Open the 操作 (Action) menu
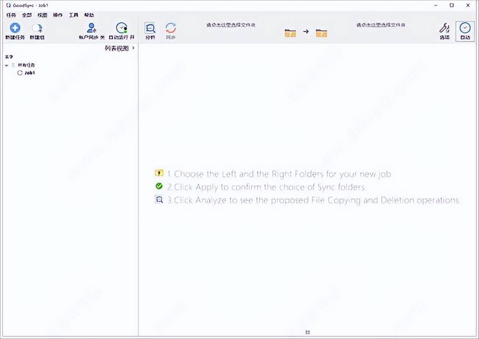 58,15
